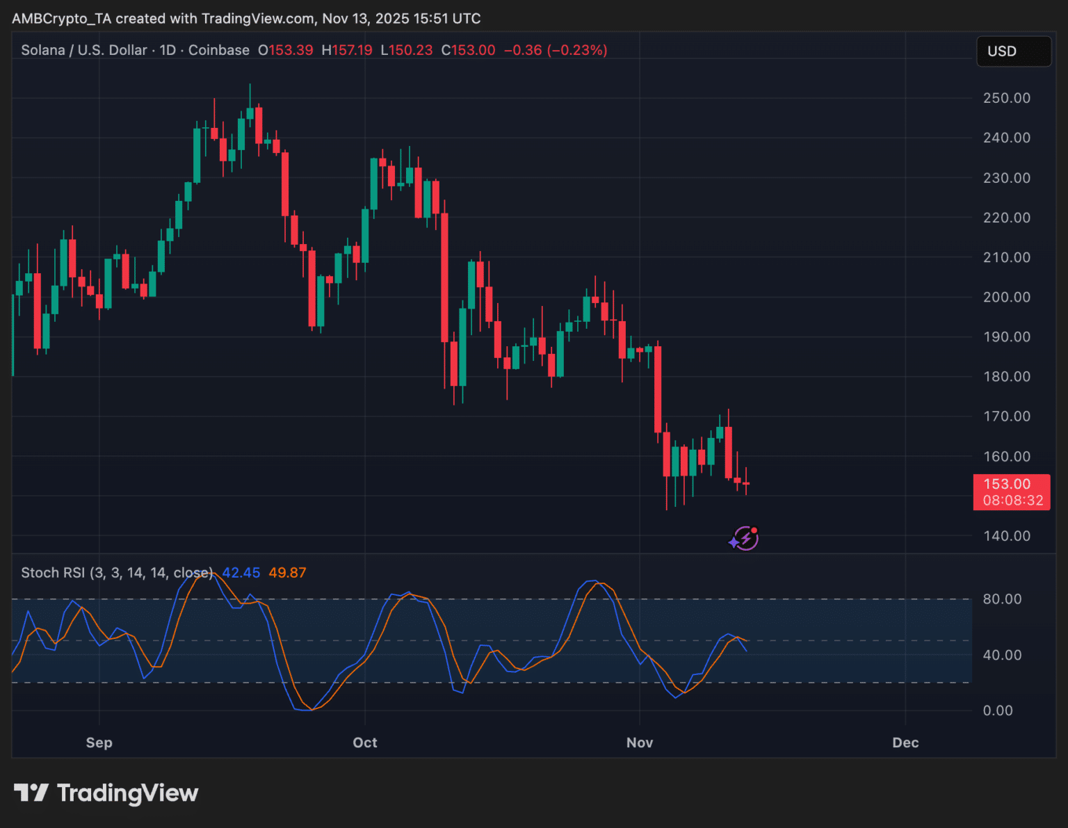1068x828 pixels.
Task: Select the Solana / U.S. Dollar symbol title
Action: [x=84, y=50]
